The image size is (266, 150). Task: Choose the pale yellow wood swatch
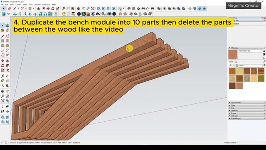(239, 71)
